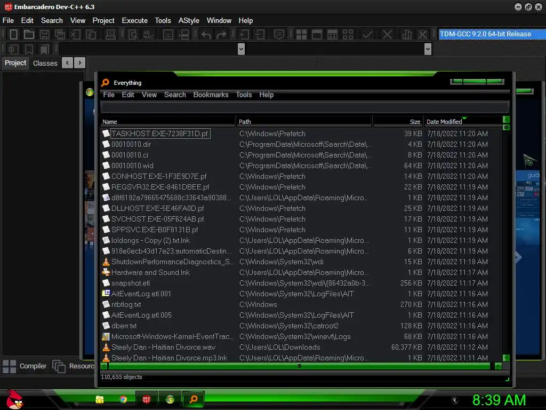Switch to the Classes tab
Image resolution: width=546 pixels, height=410 pixels.
click(x=45, y=64)
